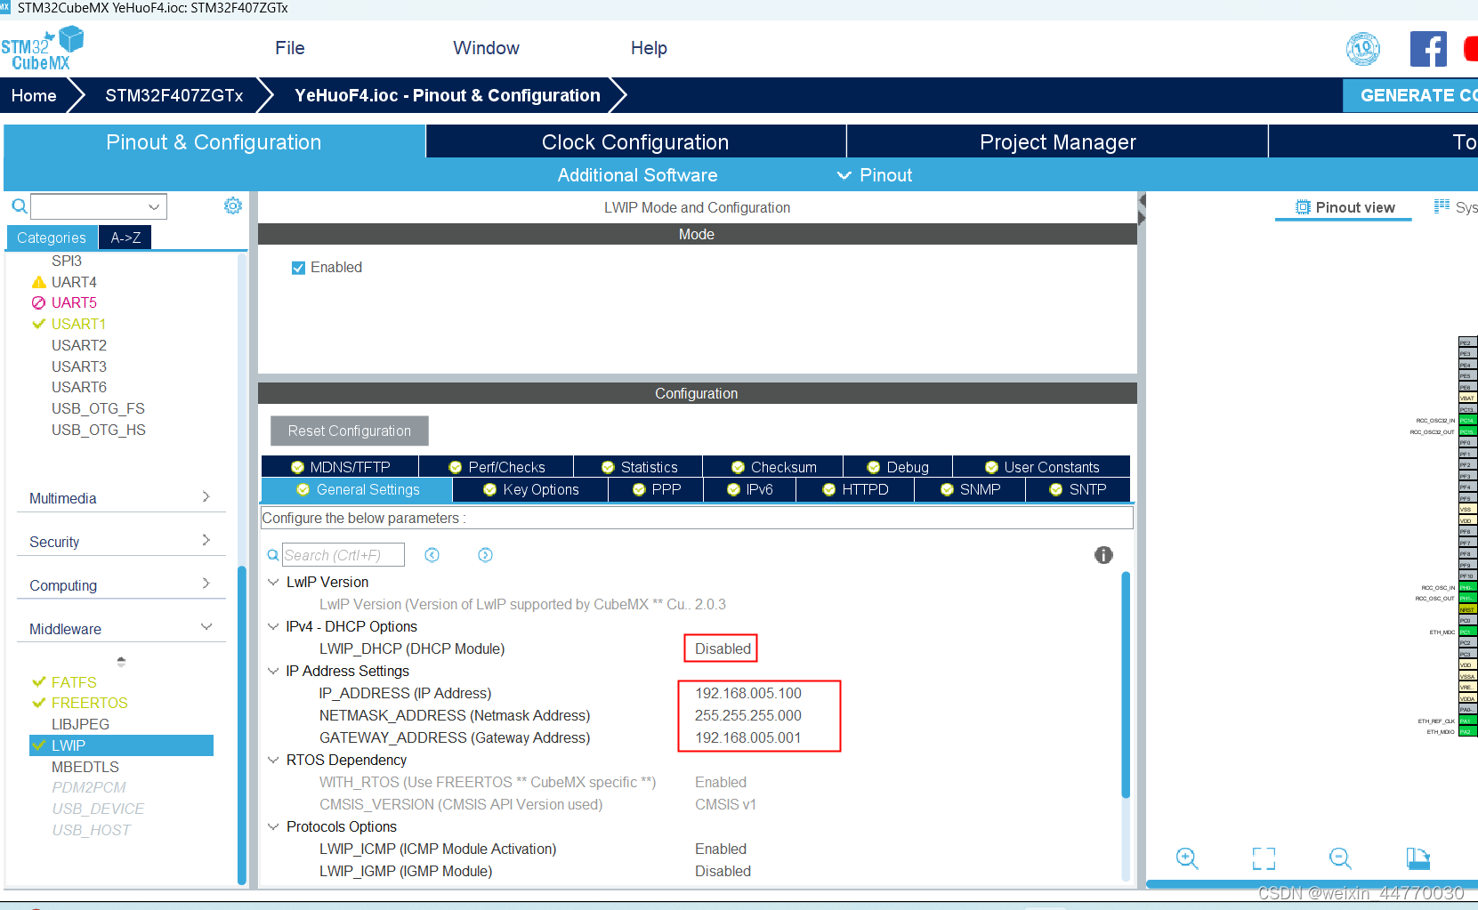Switch to the Clock Configuration tab
The image size is (1478, 910).
click(x=635, y=142)
